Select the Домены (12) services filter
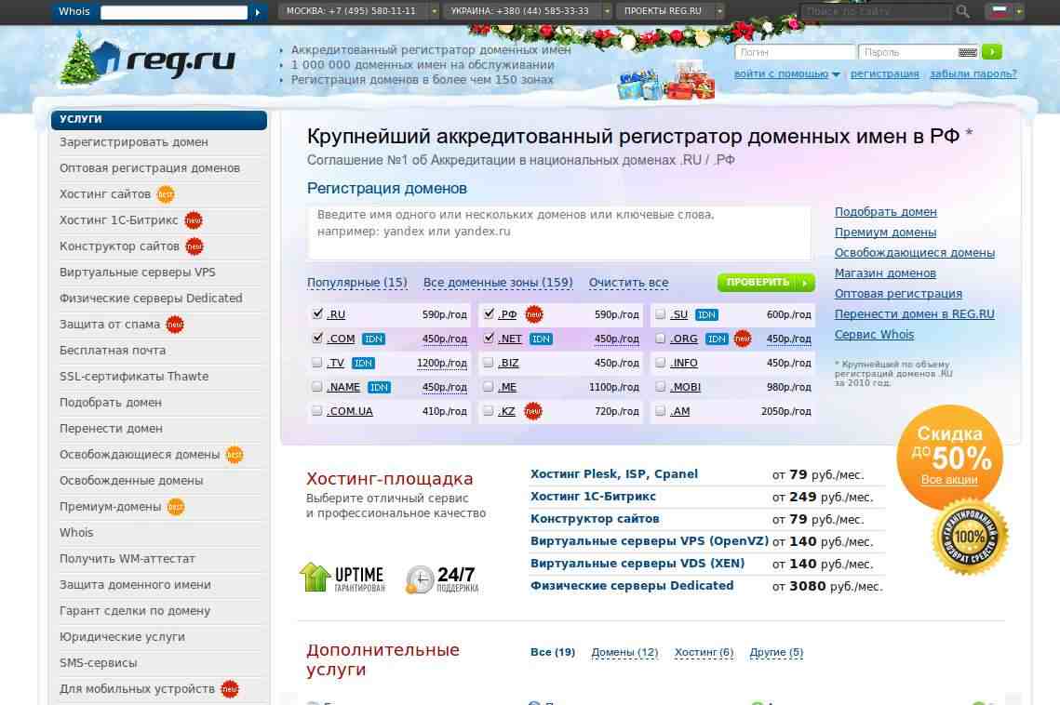Viewport: 1060px width, 705px height. click(624, 652)
